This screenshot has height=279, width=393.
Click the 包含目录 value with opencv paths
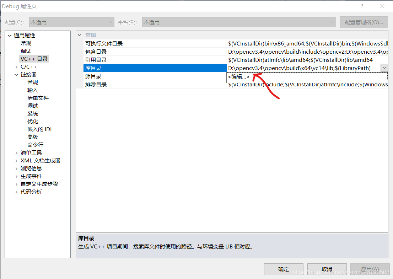click(x=307, y=52)
